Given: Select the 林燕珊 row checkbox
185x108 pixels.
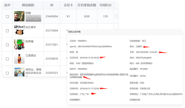Looking at the screenshot, I should (7, 45).
